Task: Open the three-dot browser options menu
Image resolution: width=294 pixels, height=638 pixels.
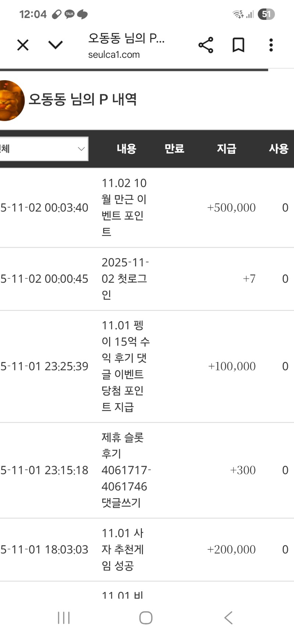Action: tap(270, 45)
